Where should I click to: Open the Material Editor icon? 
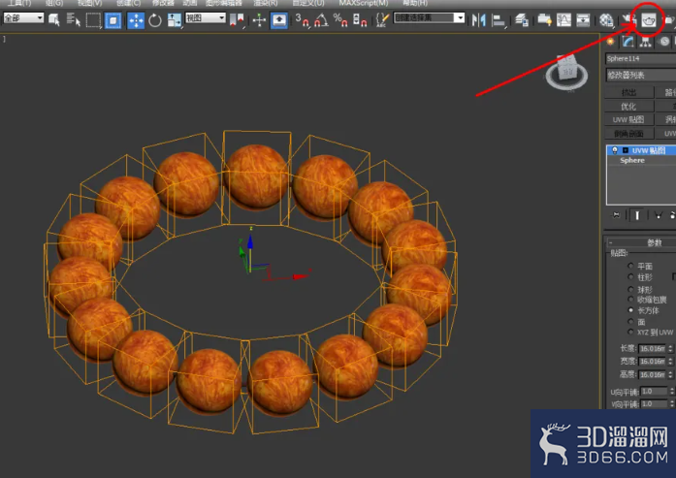click(606, 19)
